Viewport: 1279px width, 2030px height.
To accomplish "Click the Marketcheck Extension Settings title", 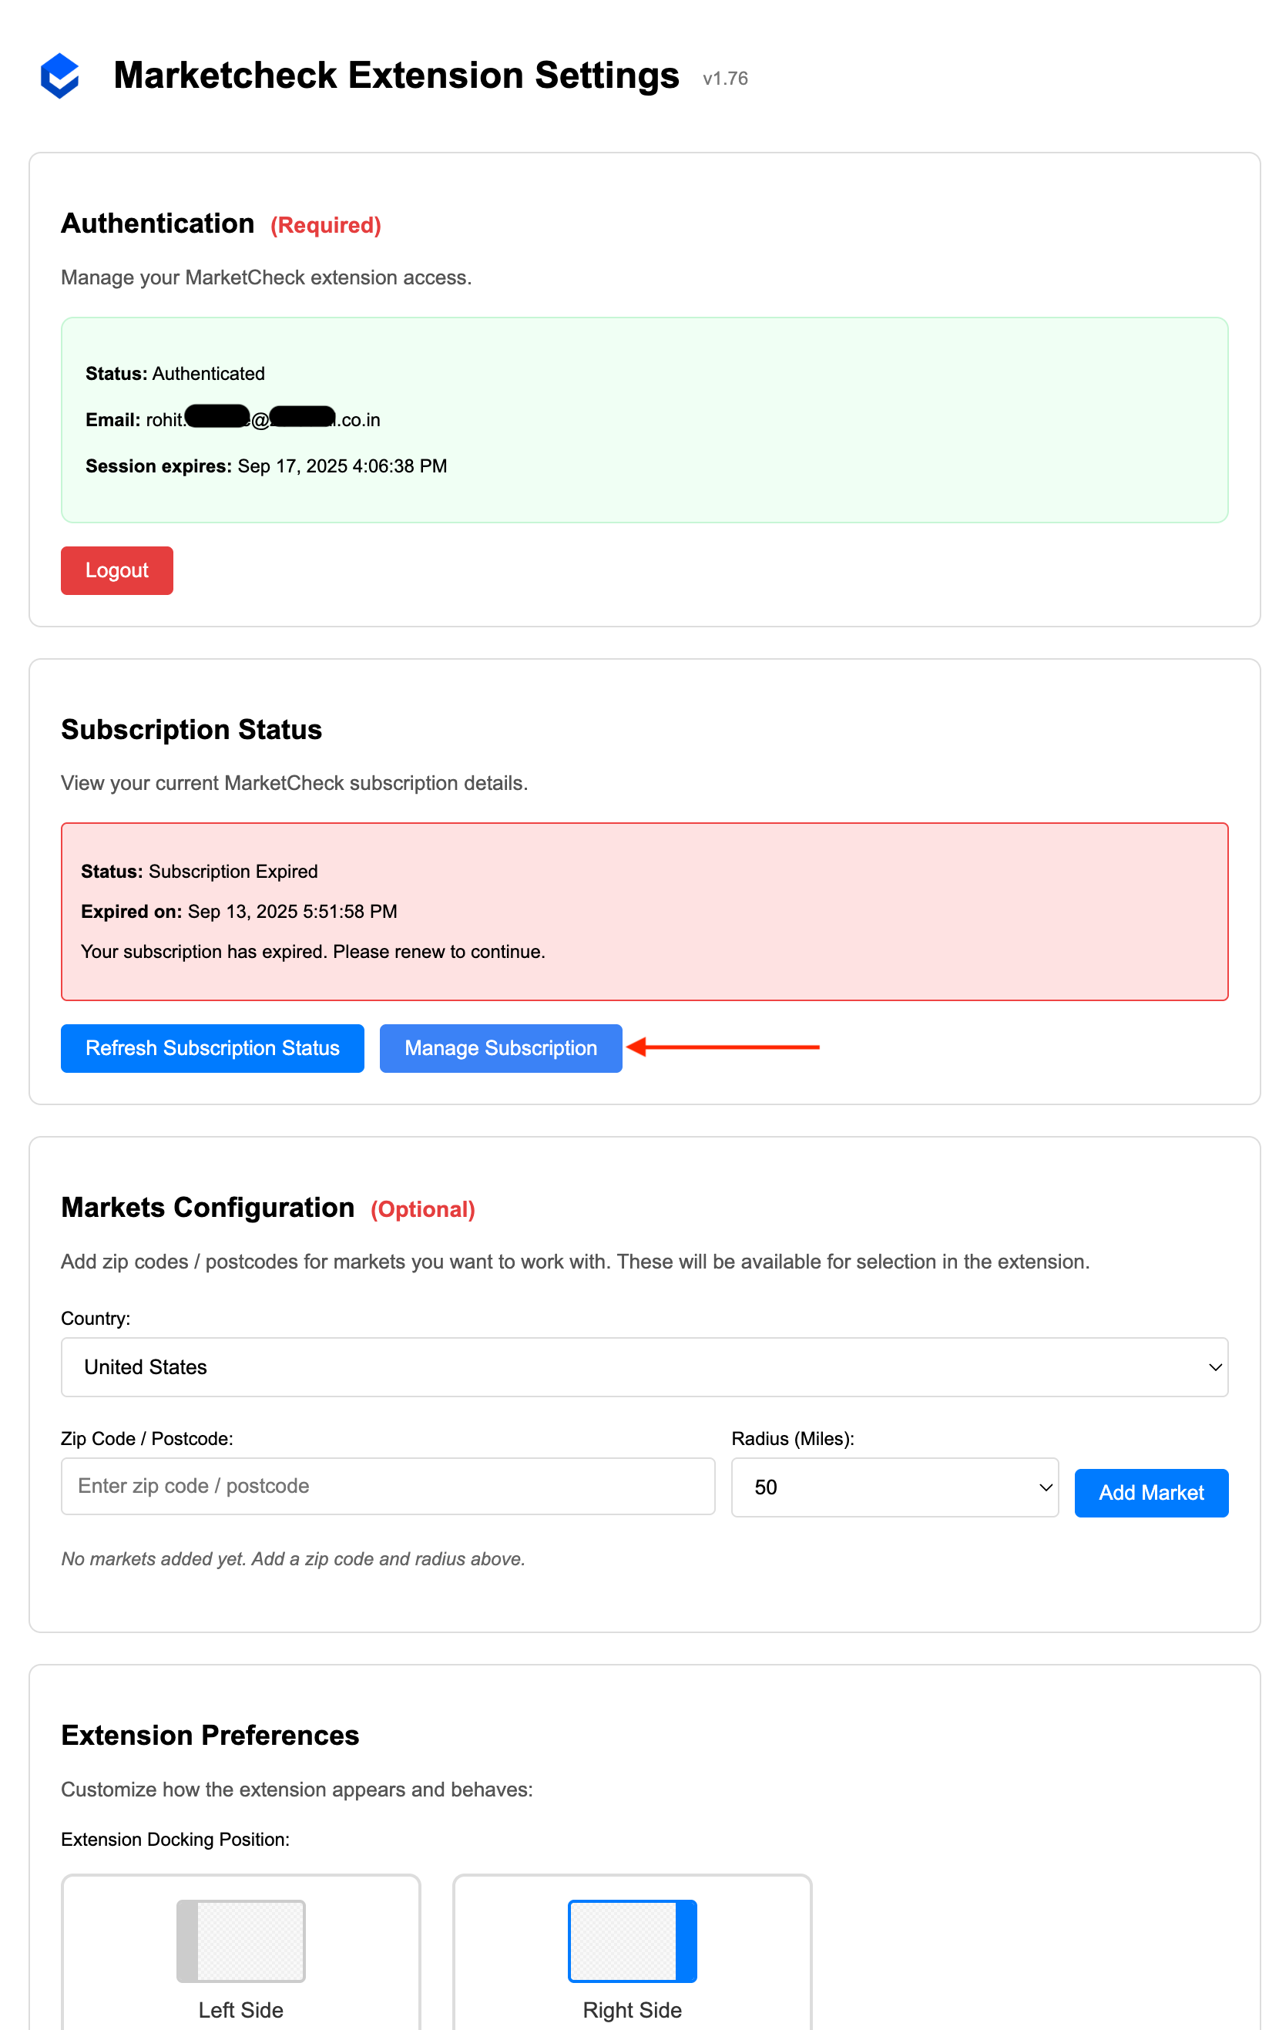I will 396,75.
